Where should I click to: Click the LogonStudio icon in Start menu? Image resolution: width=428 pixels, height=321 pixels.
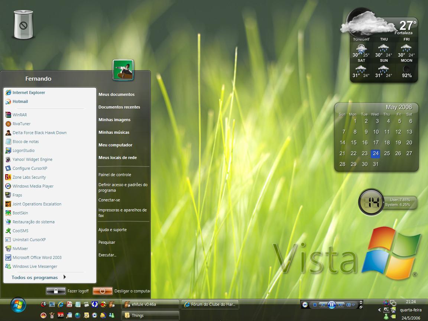[8, 151]
